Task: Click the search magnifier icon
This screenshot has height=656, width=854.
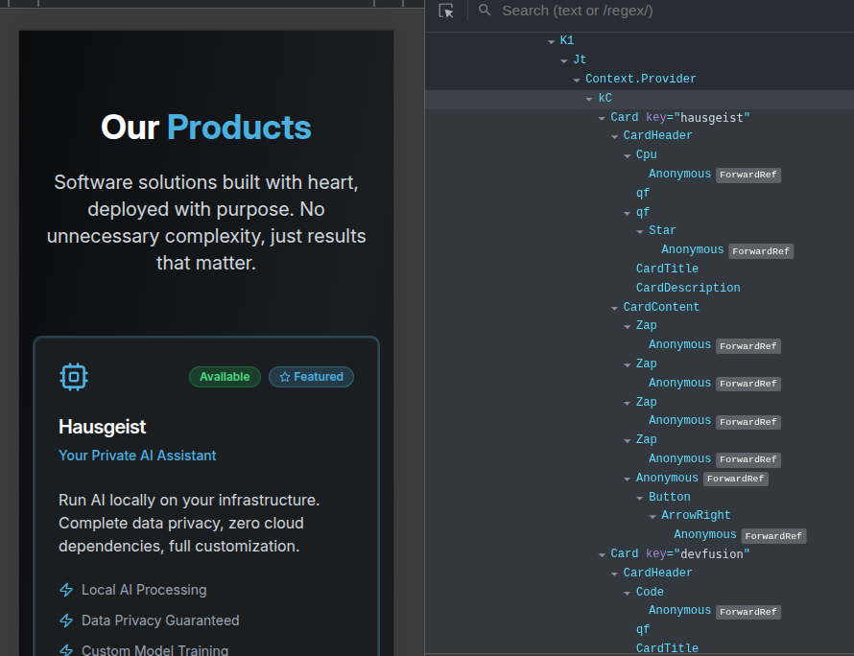Action: 485,11
